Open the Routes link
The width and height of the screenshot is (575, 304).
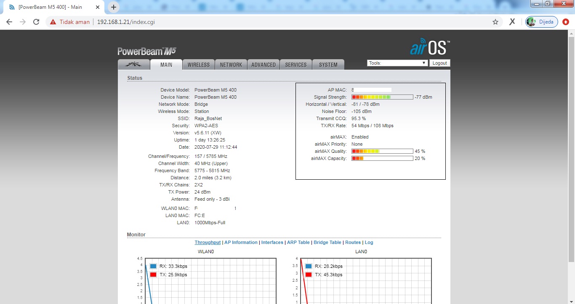pos(353,242)
